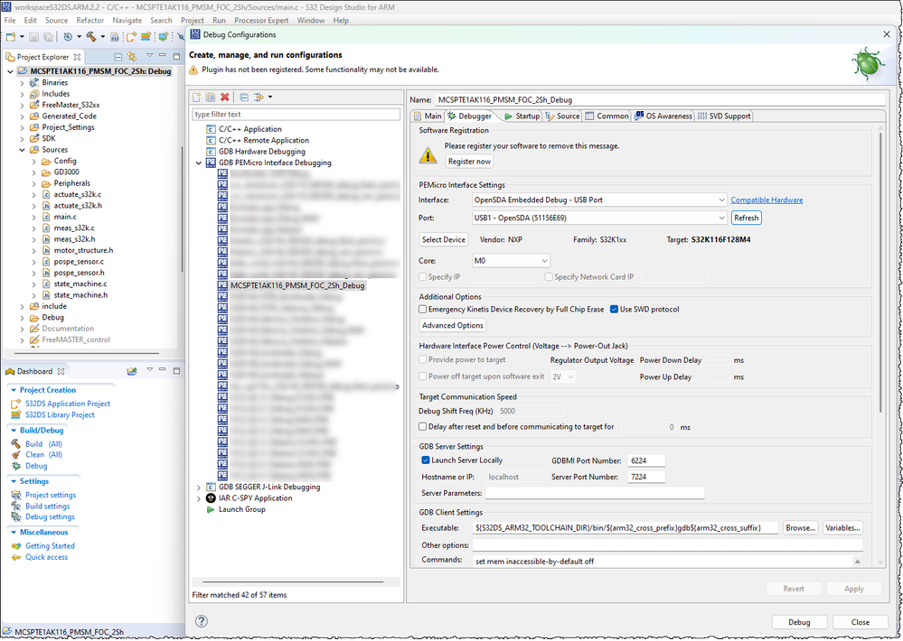Viewport: 903px width, 641px height.
Task: Collapse the GDB PEMicro Interface Debugging tree
Action: pos(199,163)
